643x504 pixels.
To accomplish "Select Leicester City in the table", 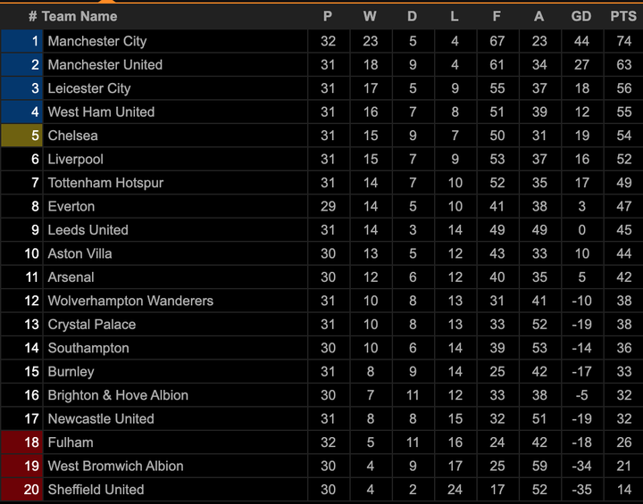I will [x=88, y=88].
